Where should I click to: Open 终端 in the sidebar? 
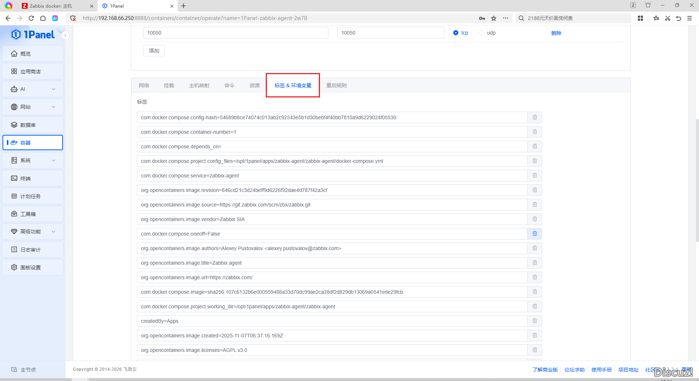33,179
